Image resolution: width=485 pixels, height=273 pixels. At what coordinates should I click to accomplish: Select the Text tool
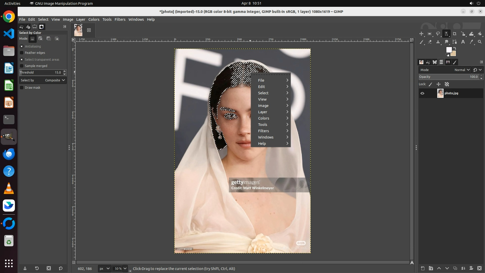[463, 42]
